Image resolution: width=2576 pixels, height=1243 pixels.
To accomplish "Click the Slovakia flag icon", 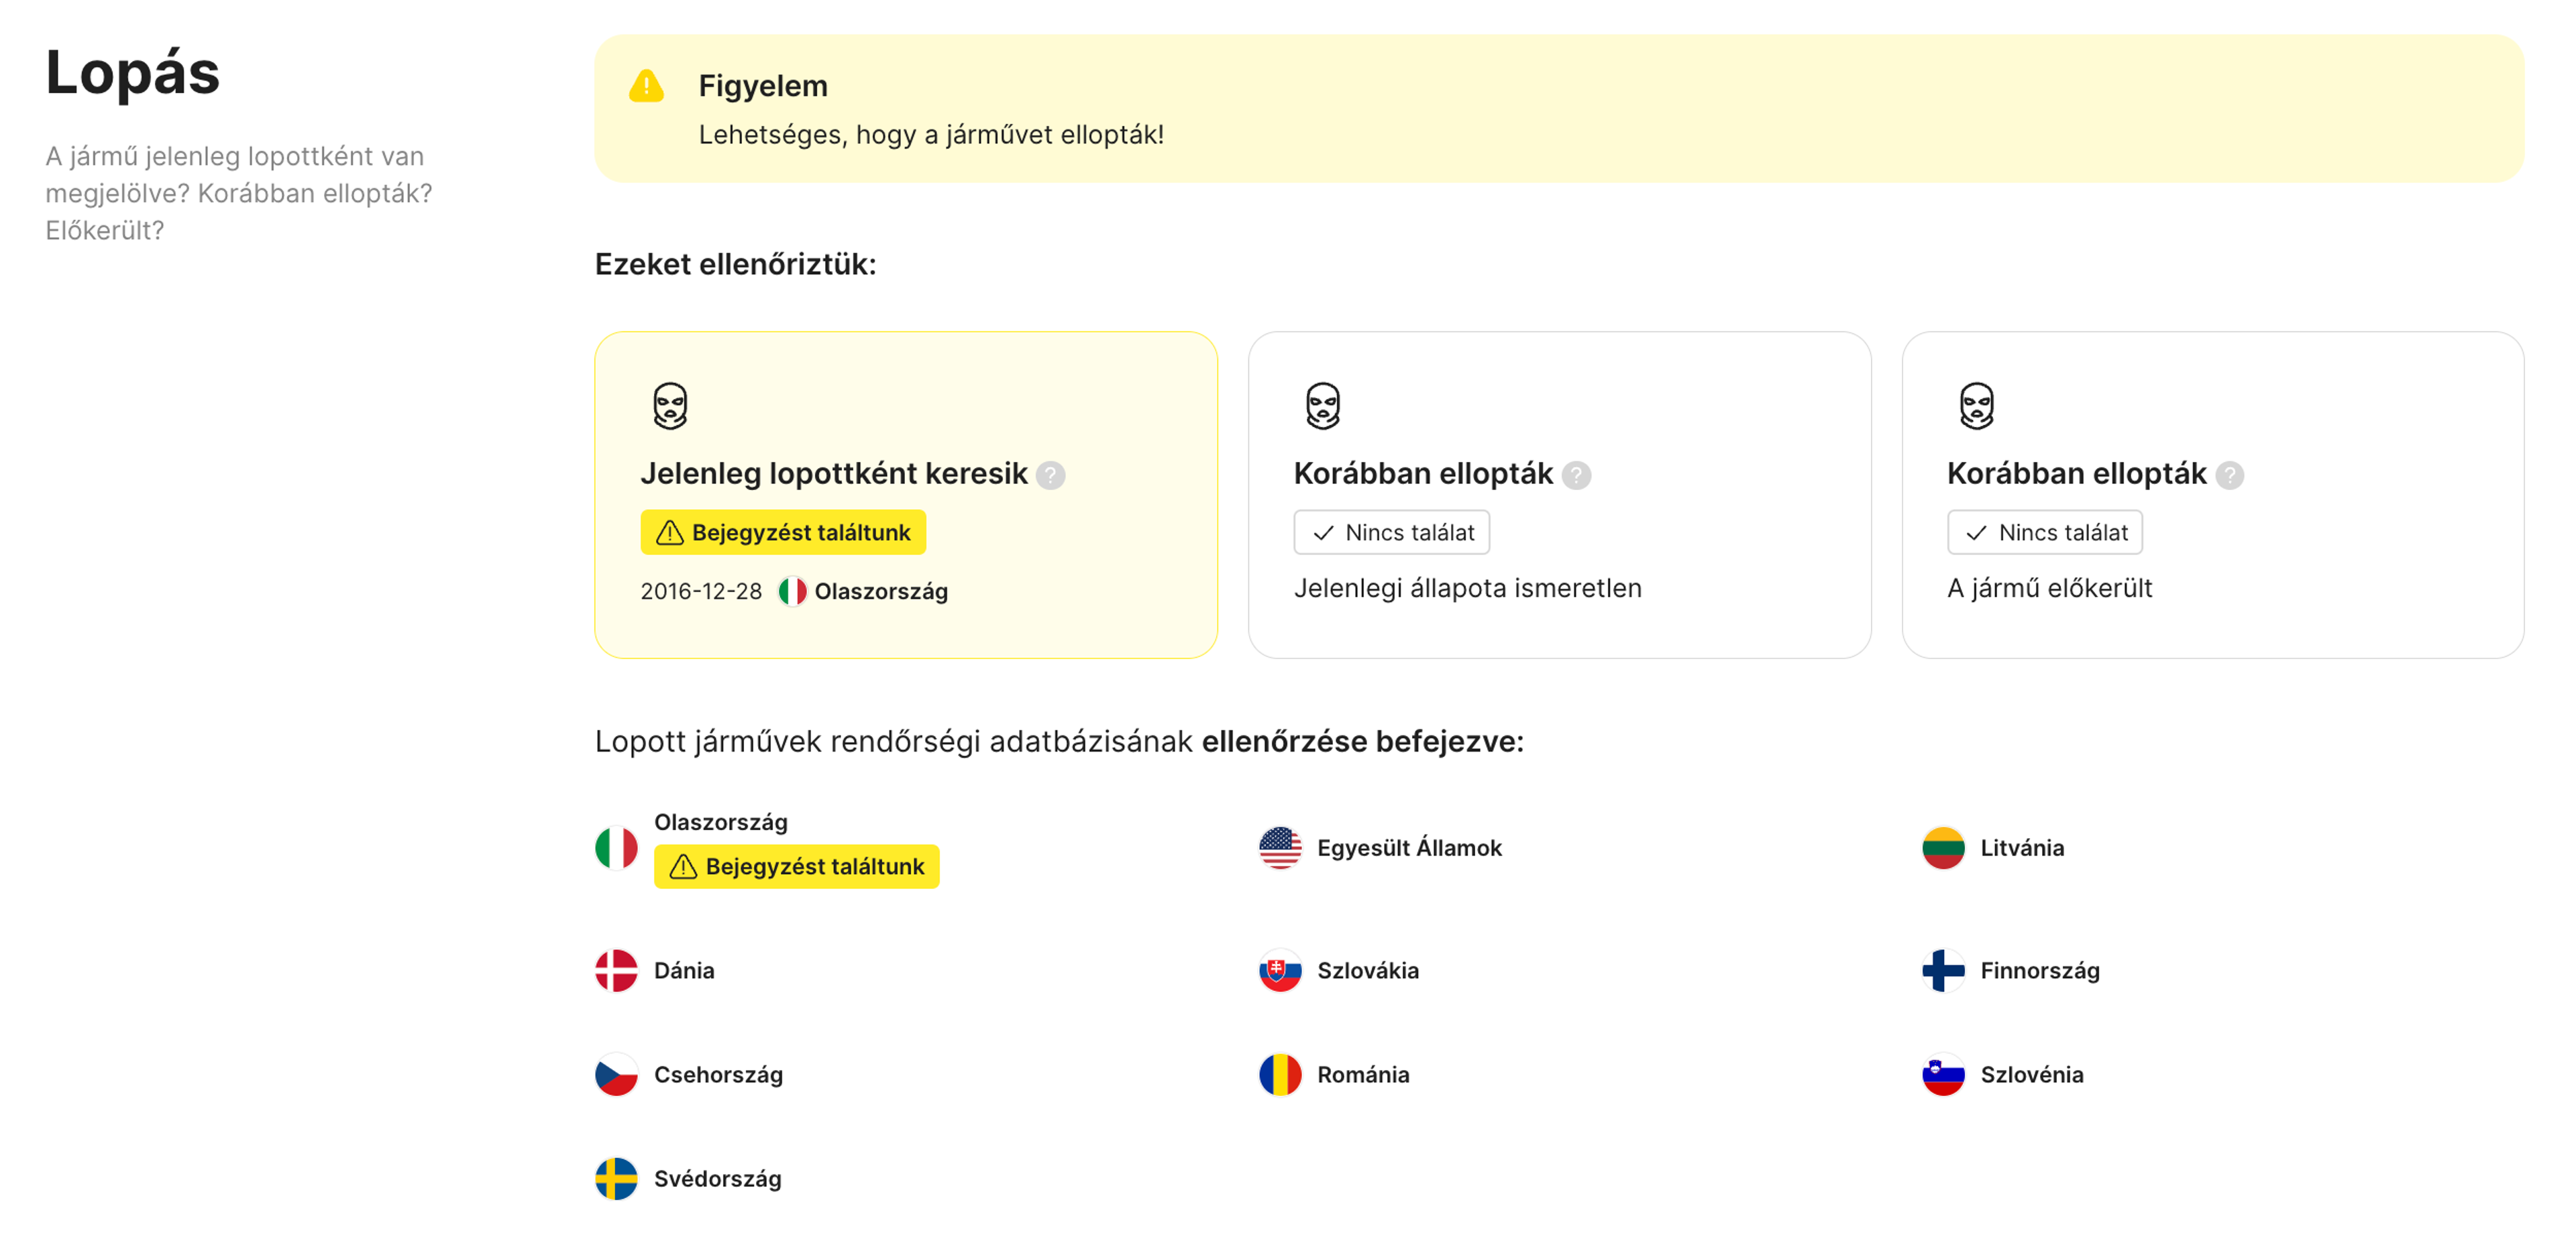I will point(1280,970).
